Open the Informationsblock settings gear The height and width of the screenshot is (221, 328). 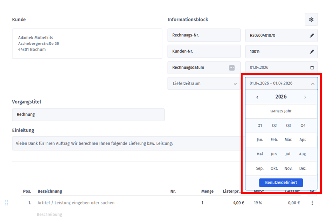click(311, 20)
